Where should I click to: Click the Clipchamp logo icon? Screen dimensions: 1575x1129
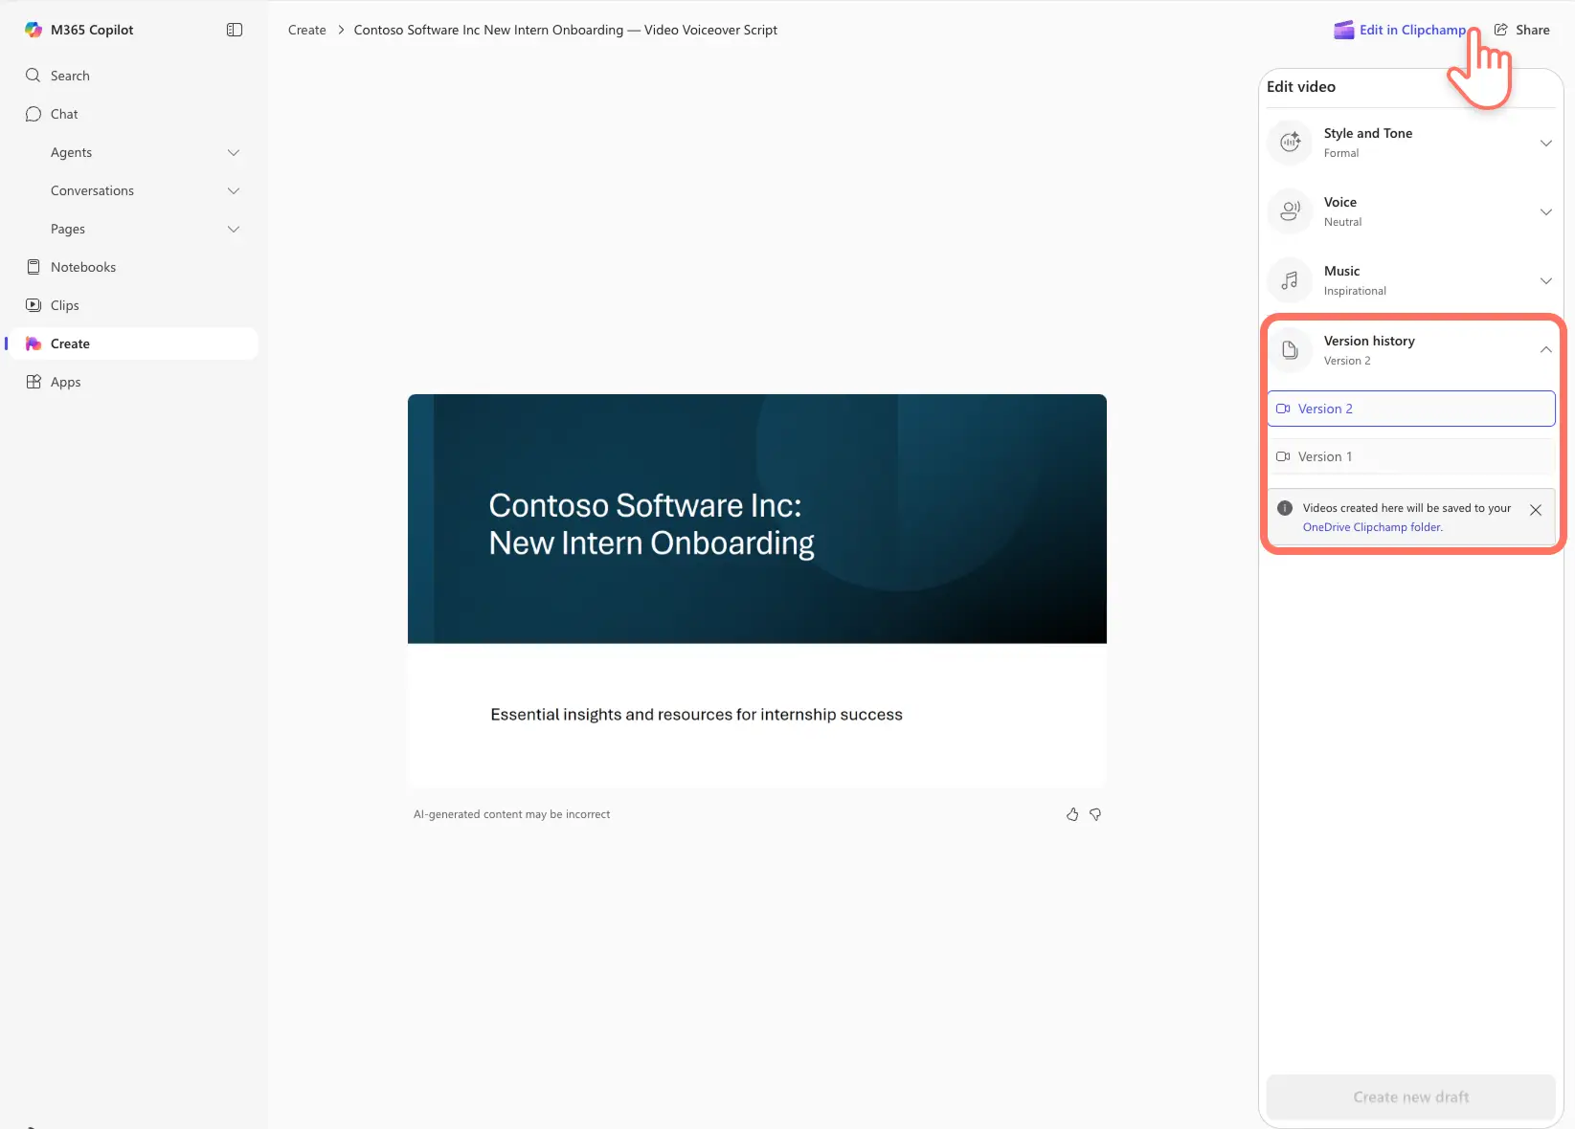click(x=1344, y=30)
